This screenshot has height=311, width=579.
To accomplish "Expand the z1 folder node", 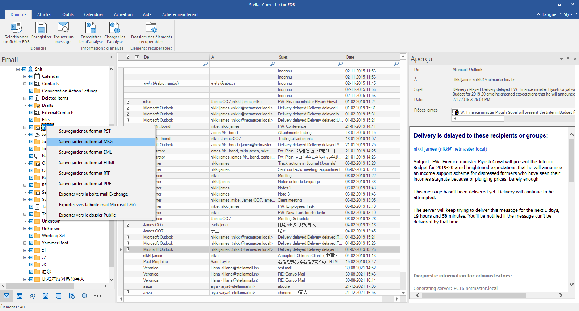I will point(25,250).
